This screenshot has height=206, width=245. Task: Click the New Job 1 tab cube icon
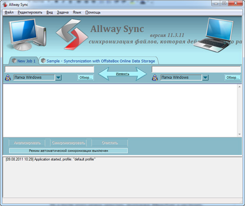point(13,61)
